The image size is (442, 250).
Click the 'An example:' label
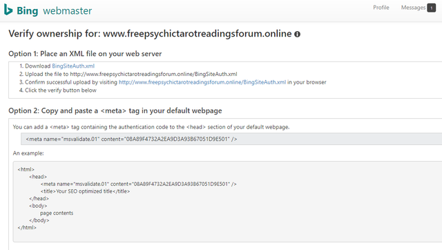pos(28,153)
